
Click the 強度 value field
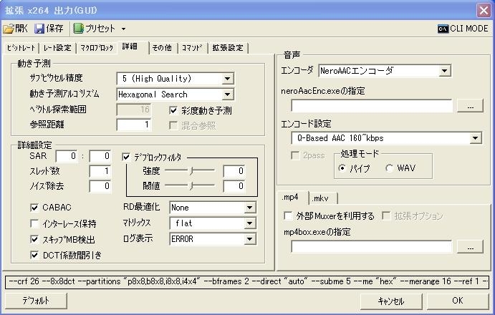(x=234, y=171)
